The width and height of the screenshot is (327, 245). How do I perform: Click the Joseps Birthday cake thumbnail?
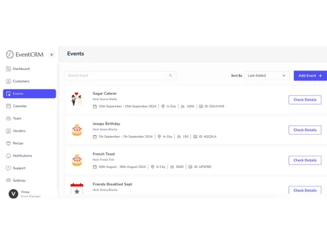(x=77, y=130)
